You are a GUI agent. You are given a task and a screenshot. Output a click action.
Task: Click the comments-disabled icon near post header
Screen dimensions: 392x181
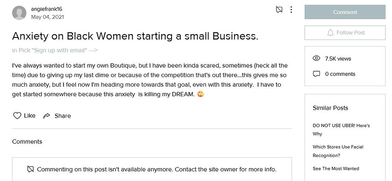point(279,9)
